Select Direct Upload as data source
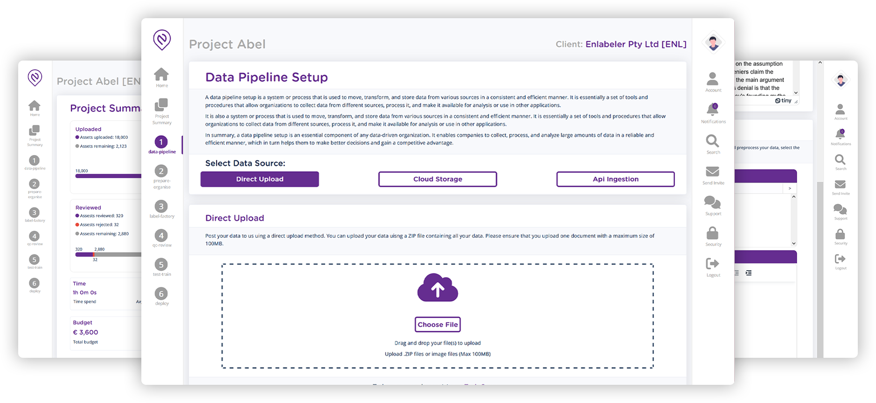Image resolution: width=876 pixels, height=403 pixels. (260, 179)
